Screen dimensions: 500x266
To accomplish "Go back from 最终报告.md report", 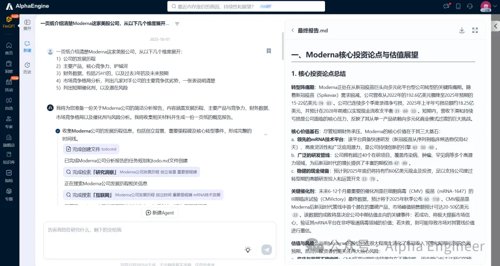I will [293, 31].
